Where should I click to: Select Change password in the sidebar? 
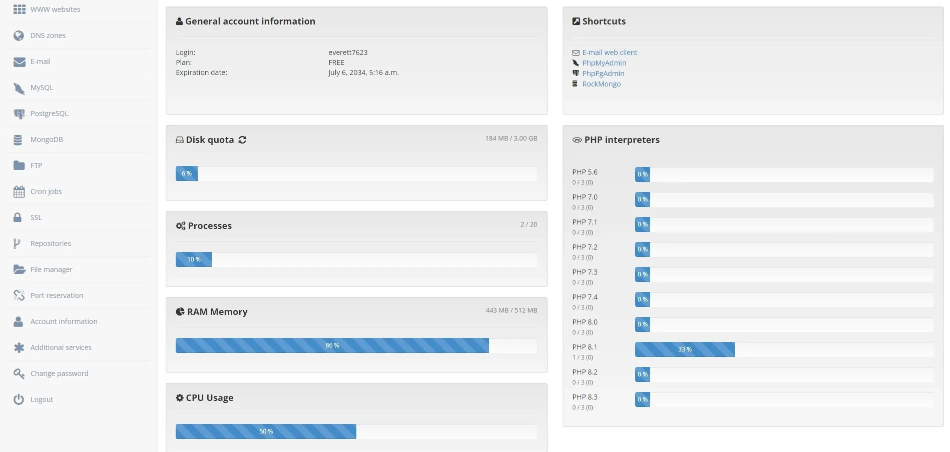point(59,373)
